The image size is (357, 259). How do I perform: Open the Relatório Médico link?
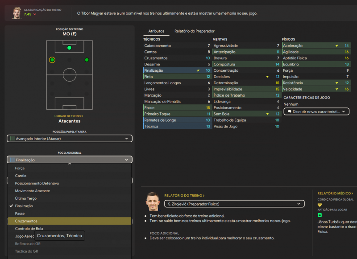[x=335, y=193]
